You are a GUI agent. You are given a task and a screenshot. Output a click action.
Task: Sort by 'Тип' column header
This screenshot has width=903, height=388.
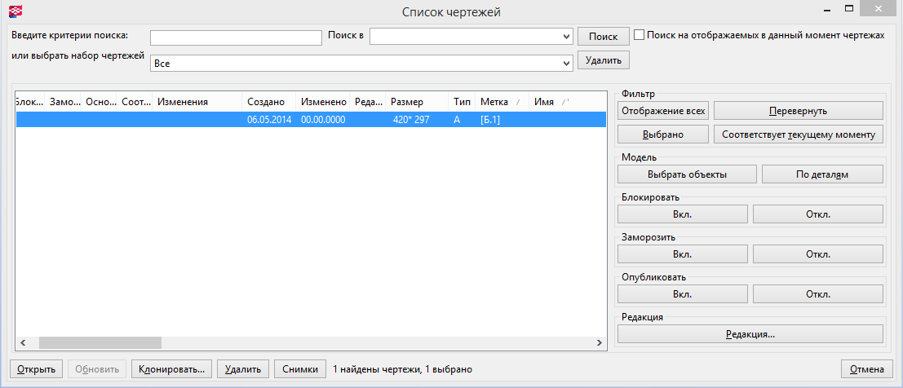pos(462,102)
